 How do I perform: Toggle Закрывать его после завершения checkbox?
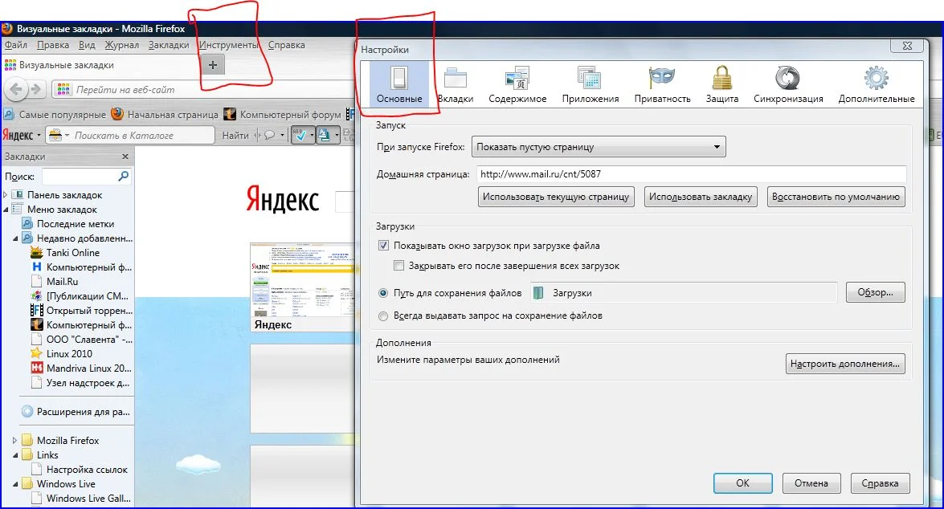398,265
